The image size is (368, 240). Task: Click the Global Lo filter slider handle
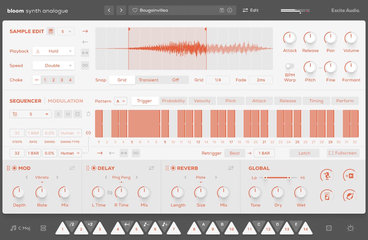pos(265,178)
